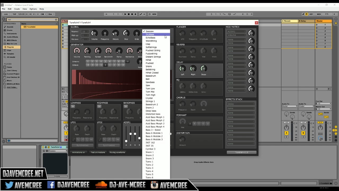Enable the BANDPASS filter On switch

(126, 106)
